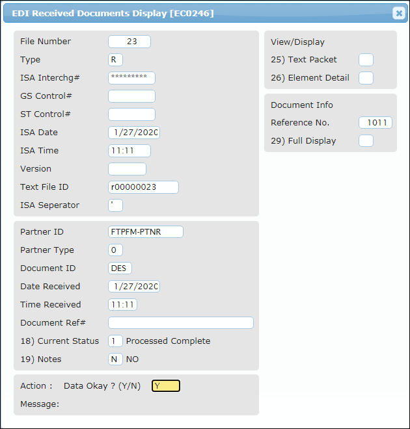Focus the Partner ID field
Image resolution: width=410 pixels, height=429 pixels.
pyautogui.click(x=146, y=232)
